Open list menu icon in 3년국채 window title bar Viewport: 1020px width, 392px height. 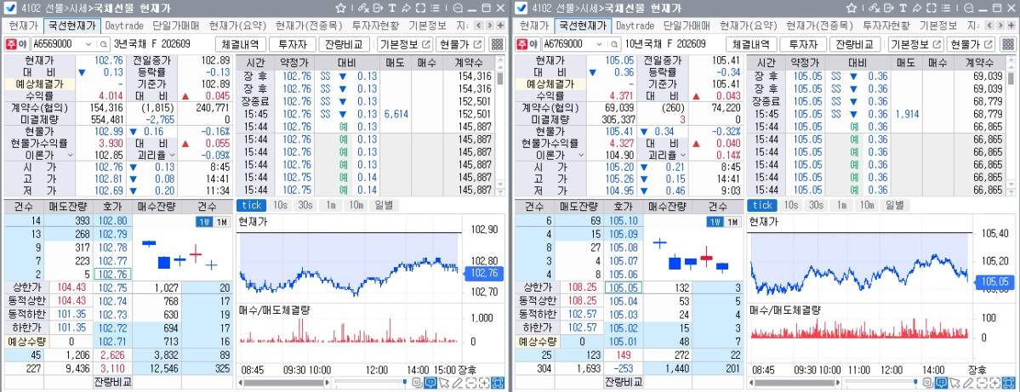pos(435,9)
